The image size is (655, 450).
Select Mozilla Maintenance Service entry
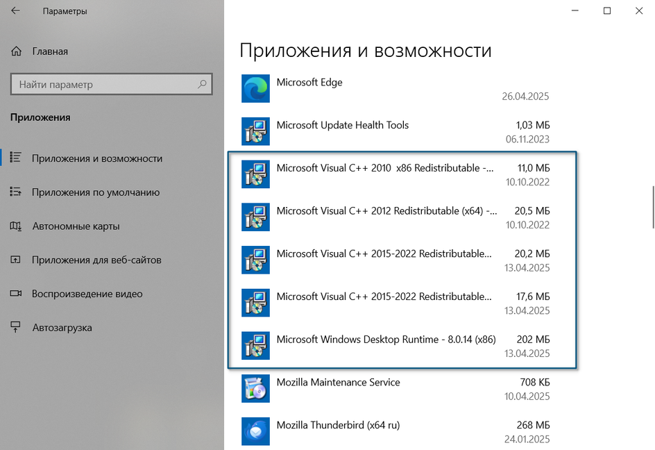pyautogui.click(x=339, y=382)
